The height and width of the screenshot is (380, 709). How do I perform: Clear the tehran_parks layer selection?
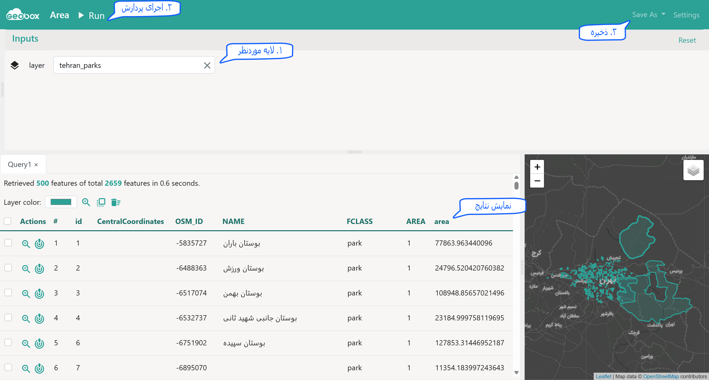(x=207, y=65)
